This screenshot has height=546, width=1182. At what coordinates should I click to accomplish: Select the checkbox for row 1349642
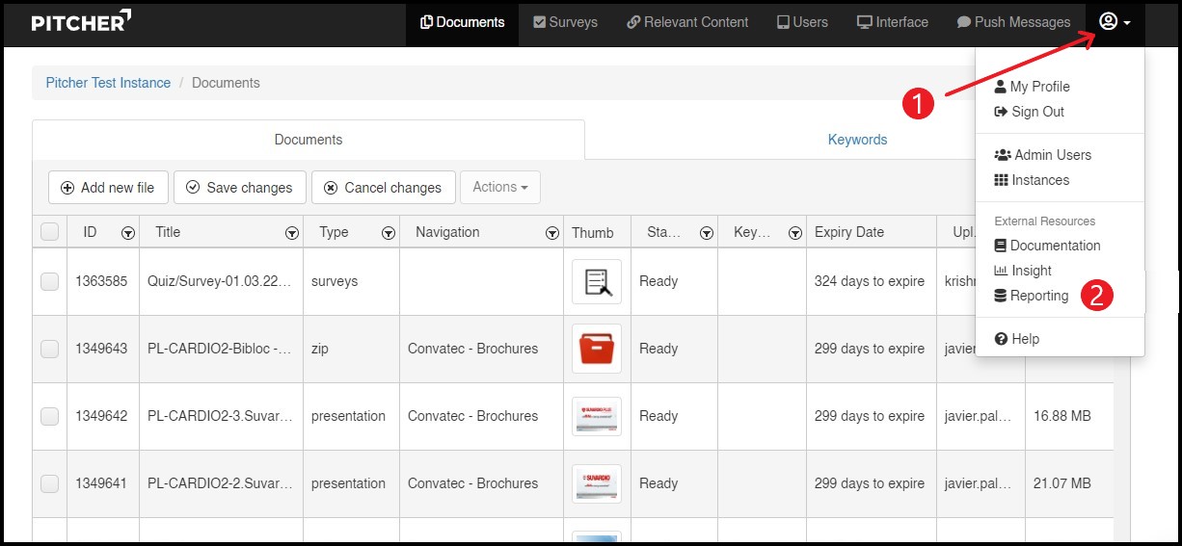coord(50,416)
